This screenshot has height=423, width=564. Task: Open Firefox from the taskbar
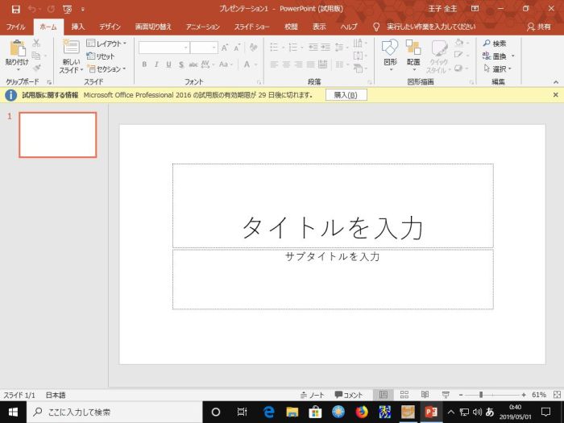click(361, 412)
